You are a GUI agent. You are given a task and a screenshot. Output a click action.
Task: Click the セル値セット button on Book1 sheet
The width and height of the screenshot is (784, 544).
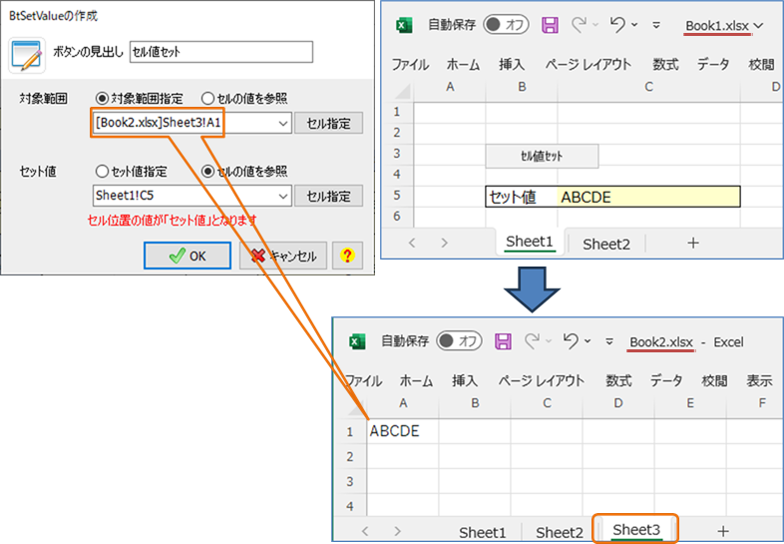(x=542, y=156)
